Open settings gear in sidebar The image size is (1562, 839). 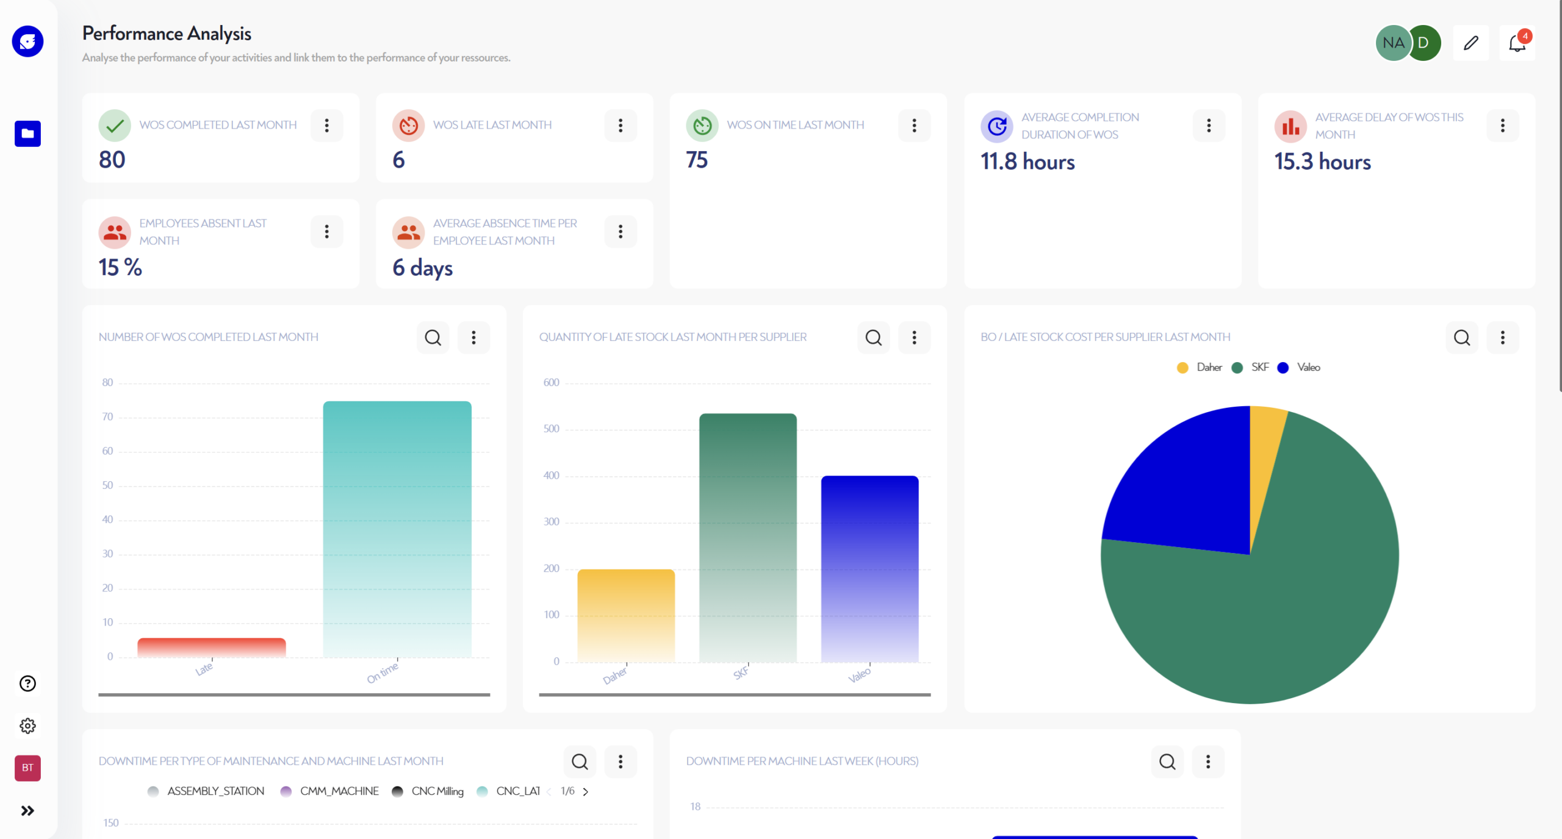click(x=27, y=726)
